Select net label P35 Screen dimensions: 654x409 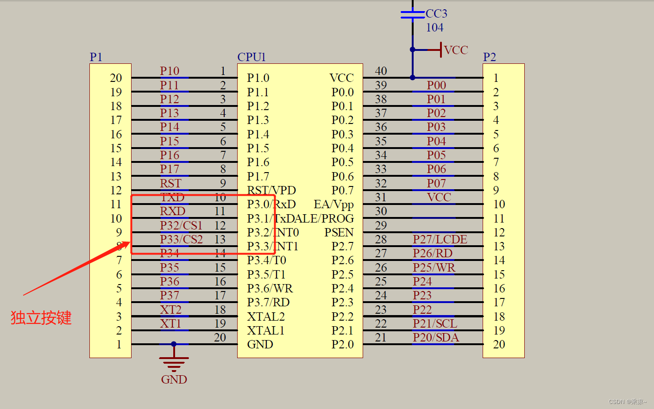[x=170, y=267]
